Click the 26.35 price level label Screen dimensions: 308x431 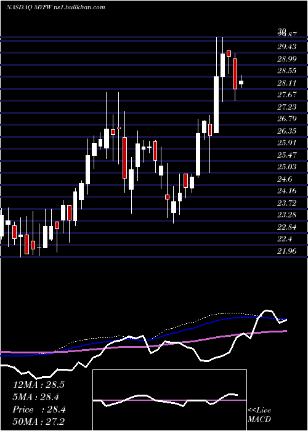pos(287,131)
